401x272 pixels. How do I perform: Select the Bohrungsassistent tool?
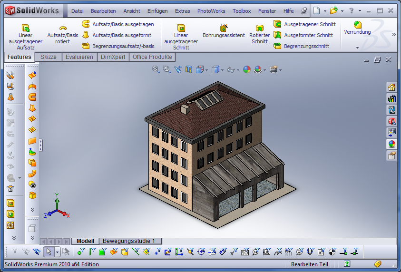coord(224,31)
